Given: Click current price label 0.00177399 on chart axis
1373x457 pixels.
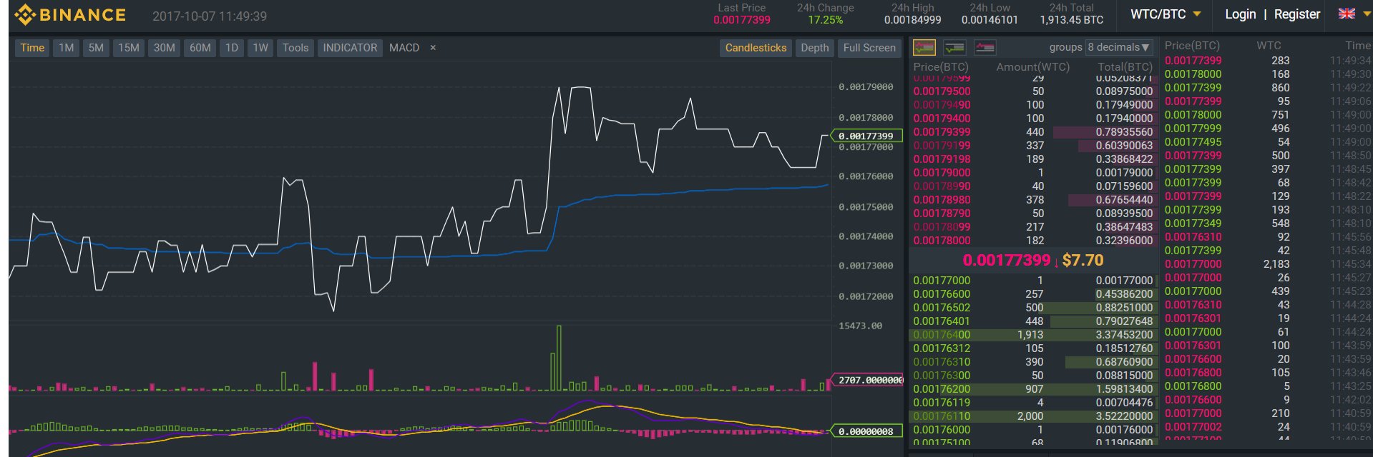Looking at the screenshot, I should coord(866,136).
